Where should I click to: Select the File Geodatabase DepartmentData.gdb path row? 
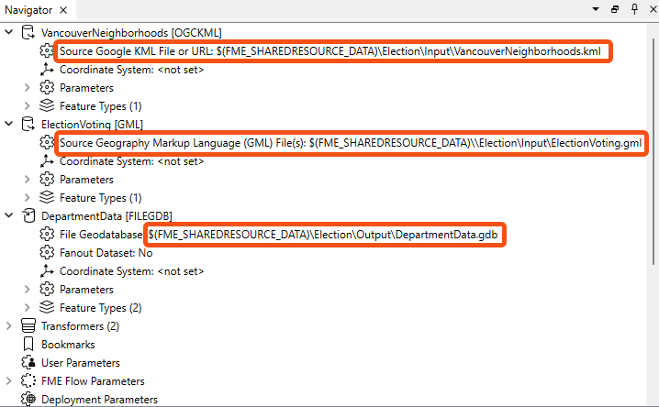pyautogui.click(x=279, y=235)
